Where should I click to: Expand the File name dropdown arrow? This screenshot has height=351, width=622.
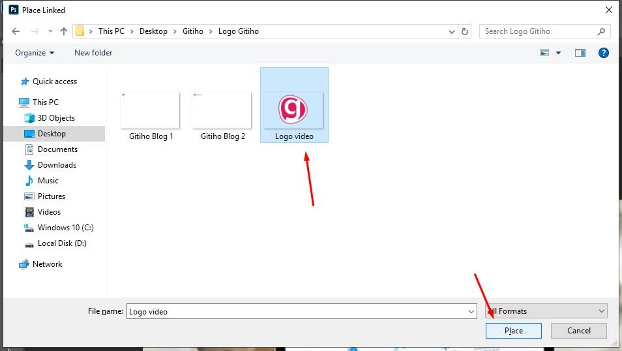click(x=471, y=311)
